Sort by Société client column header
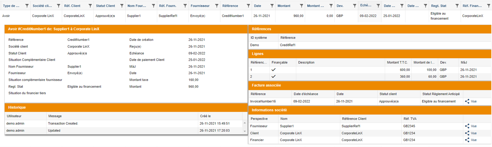Screen dimensions: 492x147 (x=42, y=6)
